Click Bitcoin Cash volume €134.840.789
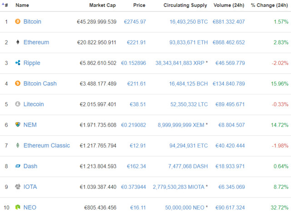 click(229, 84)
